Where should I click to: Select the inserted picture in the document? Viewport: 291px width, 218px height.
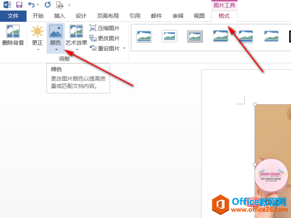tap(273, 161)
